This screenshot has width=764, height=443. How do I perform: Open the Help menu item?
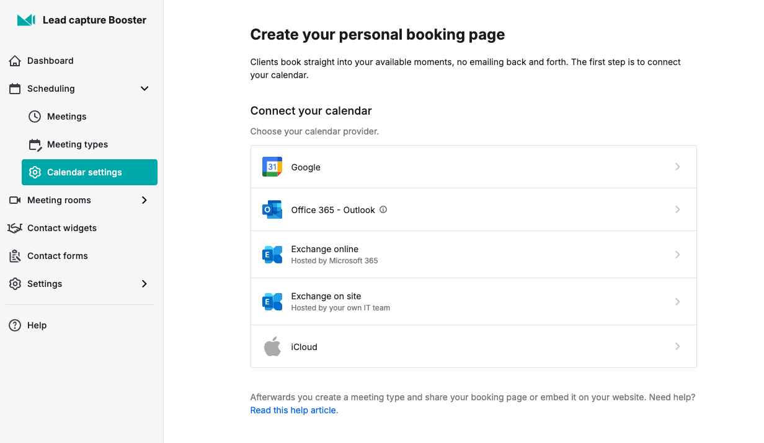(80, 325)
